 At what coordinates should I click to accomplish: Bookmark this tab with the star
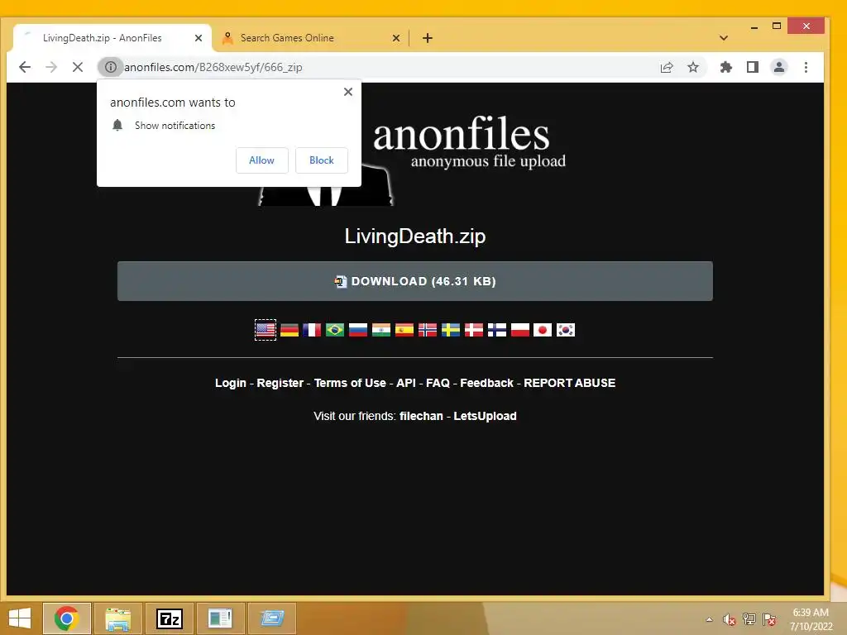coord(693,67)
